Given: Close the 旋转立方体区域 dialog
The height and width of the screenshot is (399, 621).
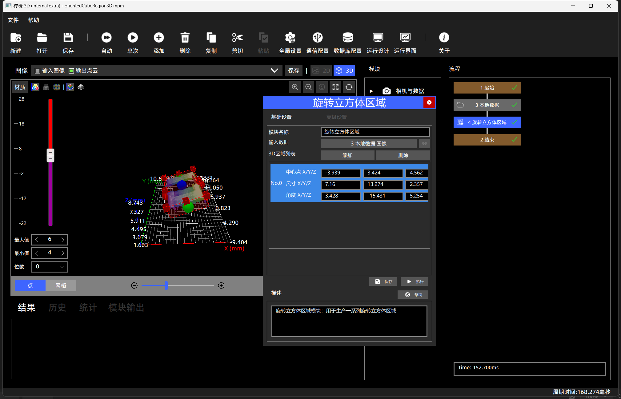Looking at the screenshot, I should click(x=429, y=102).
